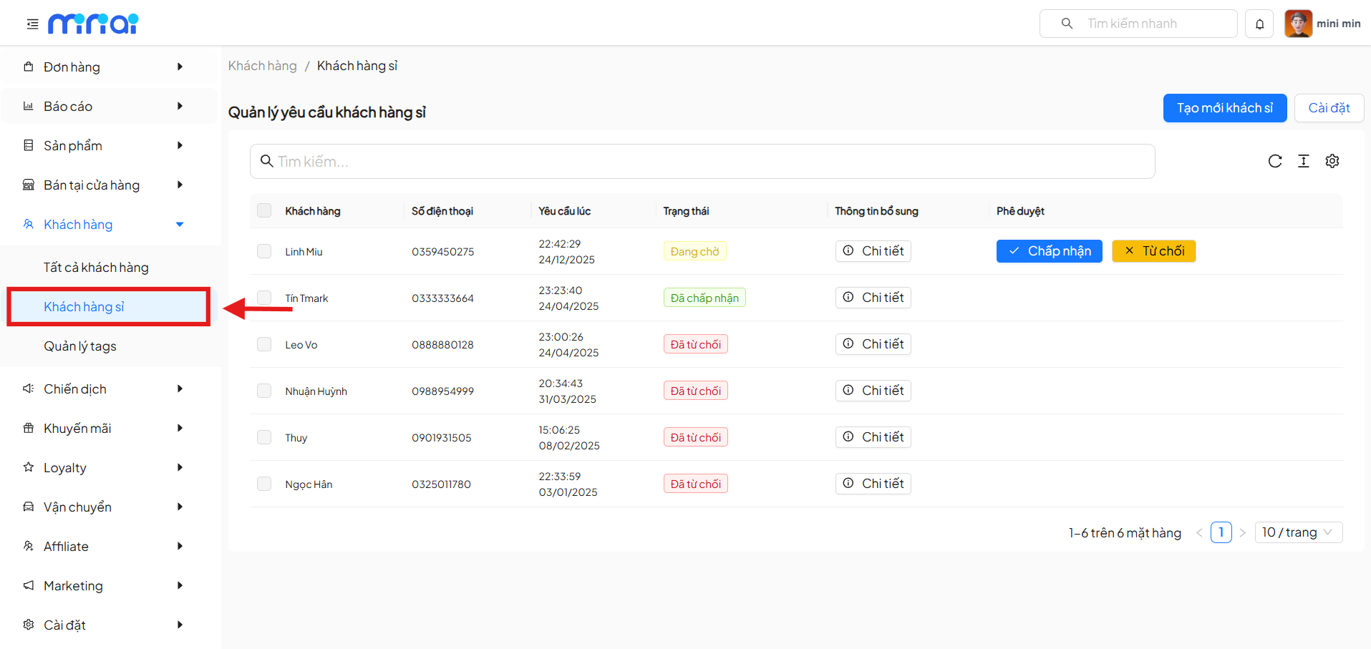Open the notification bell
This screenshot has width=1371, height=649.
[1259, 24]
